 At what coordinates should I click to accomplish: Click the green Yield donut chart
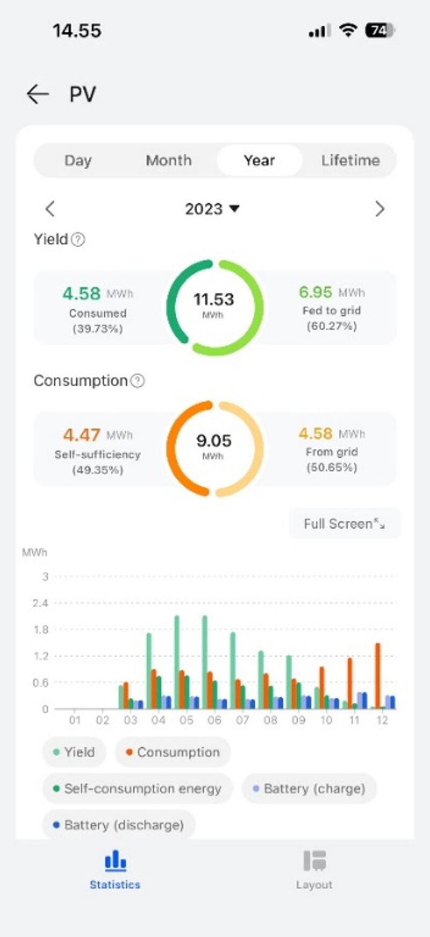(x=215, y=306)
